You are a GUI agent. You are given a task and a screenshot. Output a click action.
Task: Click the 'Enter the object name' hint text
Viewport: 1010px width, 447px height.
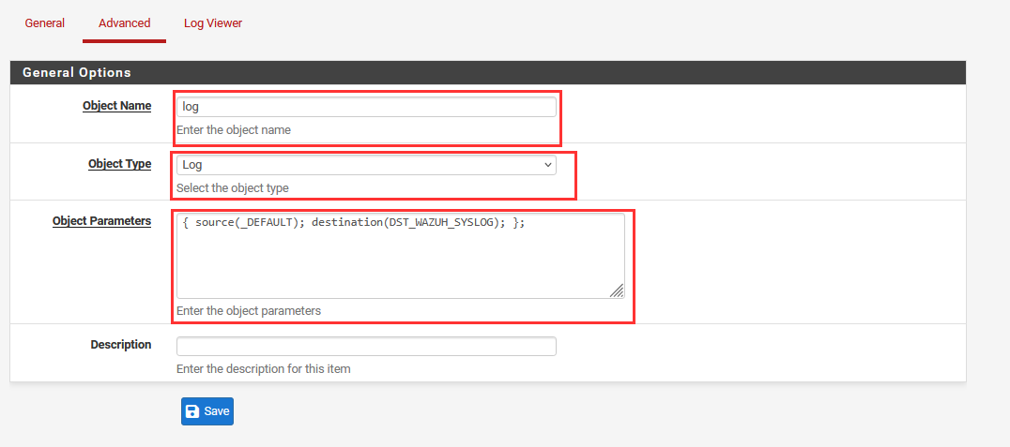[234, 130]
